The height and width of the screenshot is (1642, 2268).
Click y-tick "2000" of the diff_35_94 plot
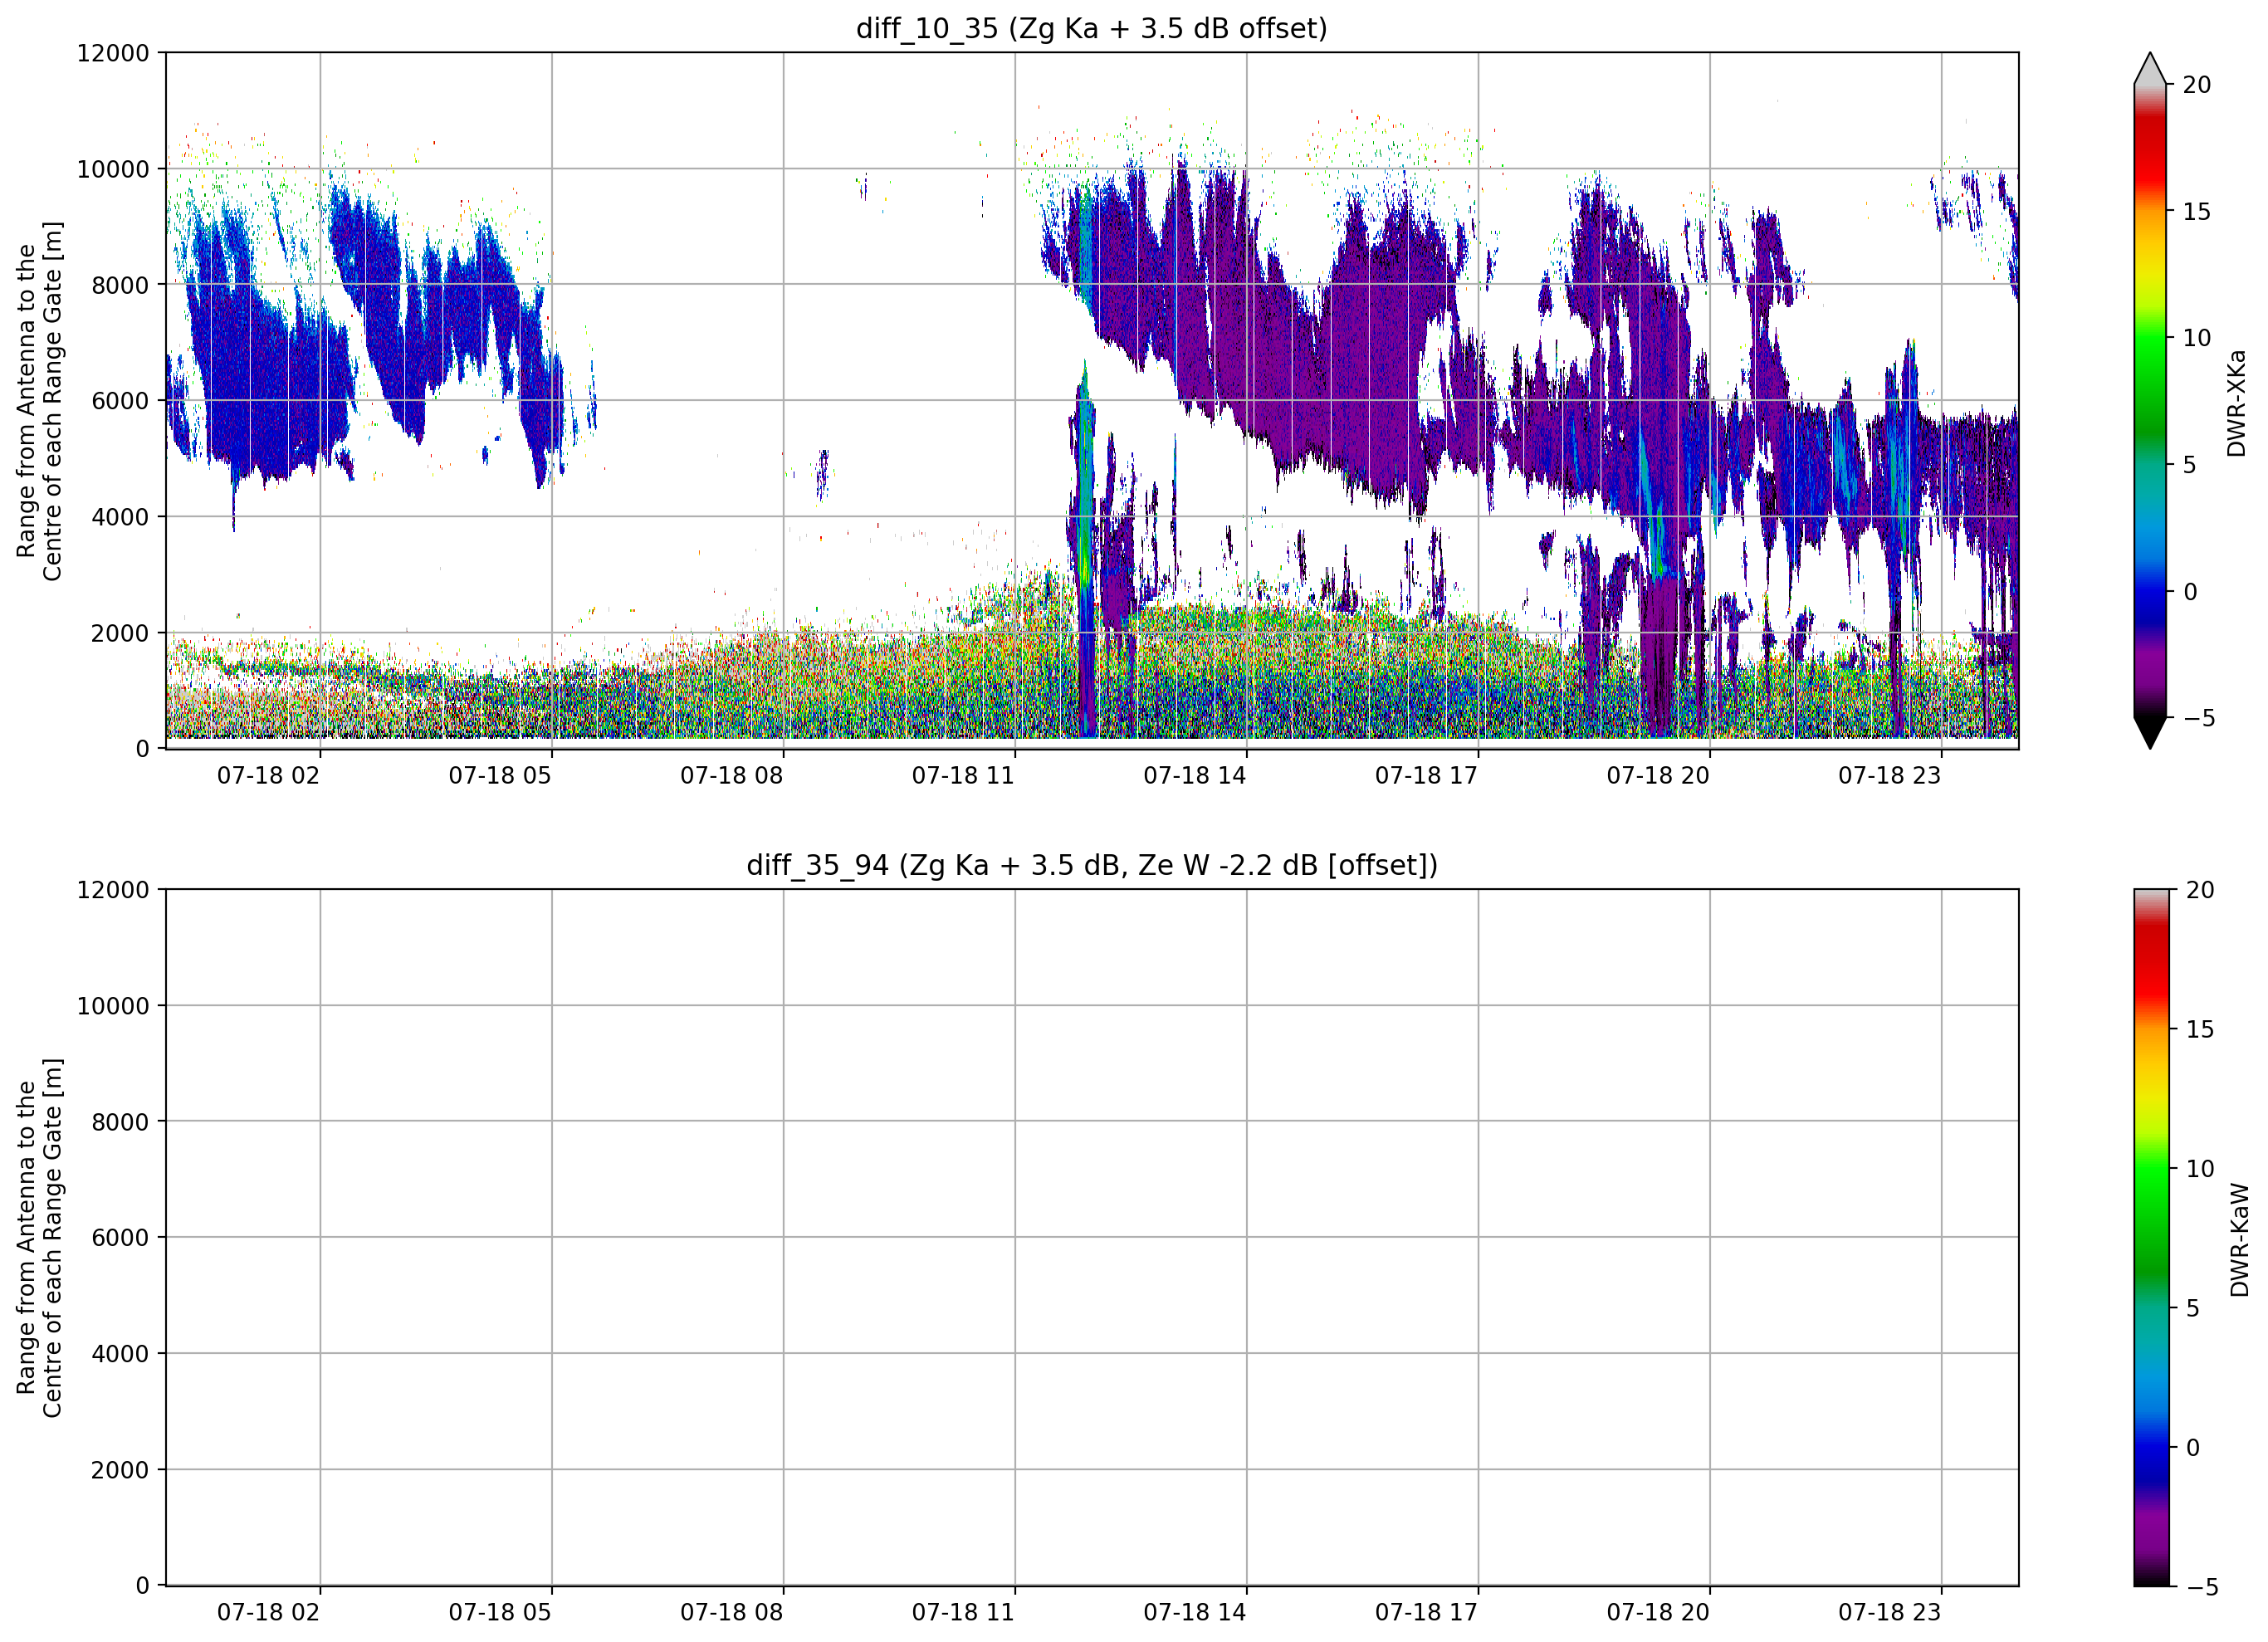pyautogui.click(x=120, y=1470)
